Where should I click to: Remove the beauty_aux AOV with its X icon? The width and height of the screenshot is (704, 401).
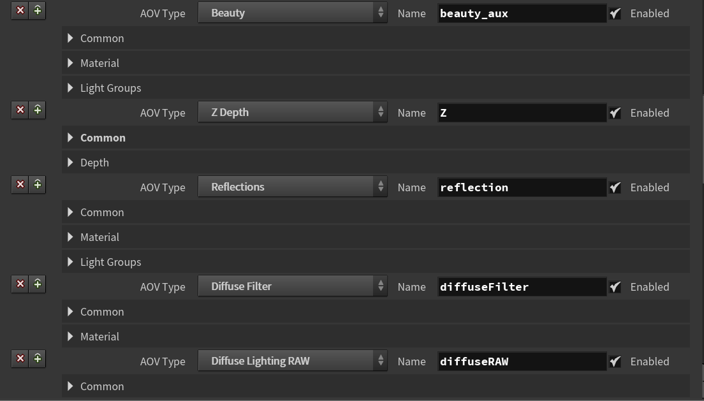coord(20,11)
